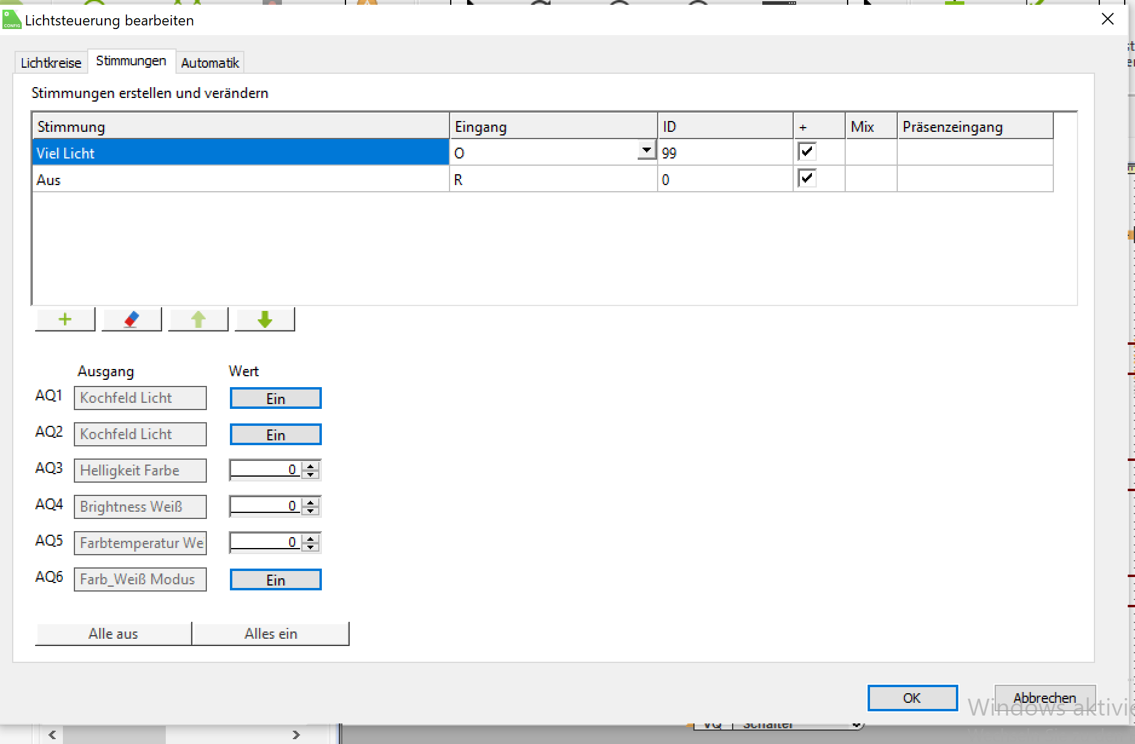Toggle AQ1 Kochfeld Licht Ein button
1135x744 pixels.
coord(275,399)
